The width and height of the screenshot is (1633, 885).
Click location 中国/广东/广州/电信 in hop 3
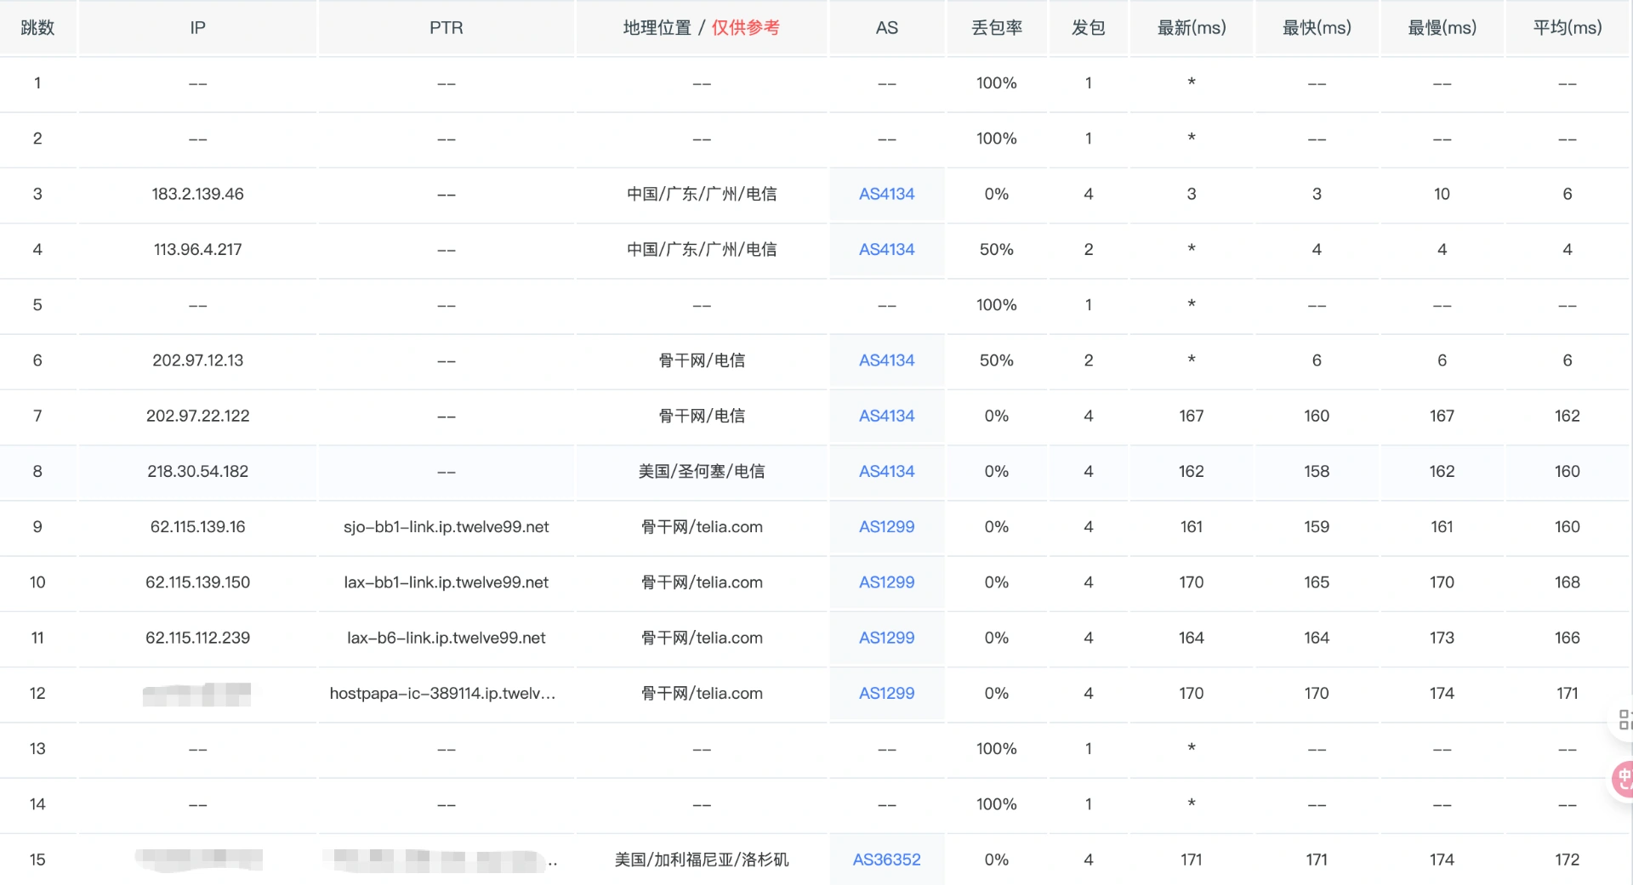tap(702, 194)
